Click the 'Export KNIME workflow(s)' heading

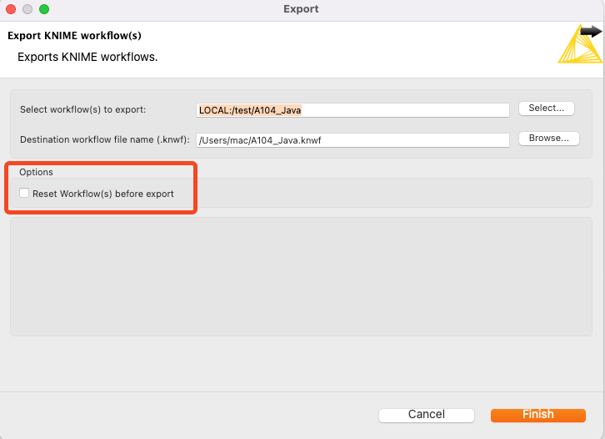pyautogui.click(x=74, y=36)
